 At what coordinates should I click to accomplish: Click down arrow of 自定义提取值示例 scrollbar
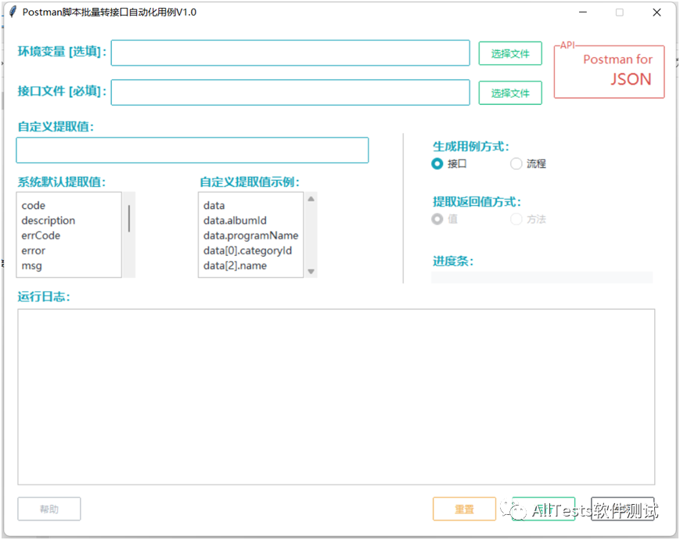point(311,272)
